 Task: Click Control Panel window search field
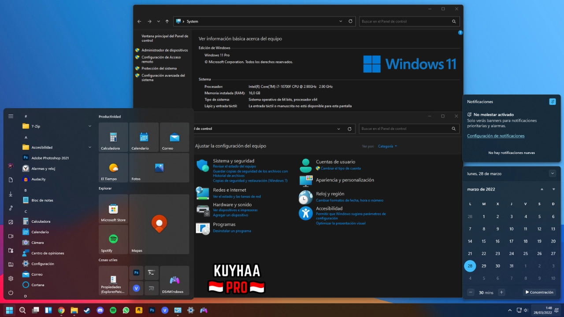(409, 129)
